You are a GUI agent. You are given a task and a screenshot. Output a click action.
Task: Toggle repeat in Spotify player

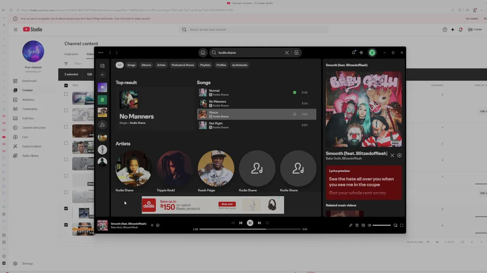[267, 223]
